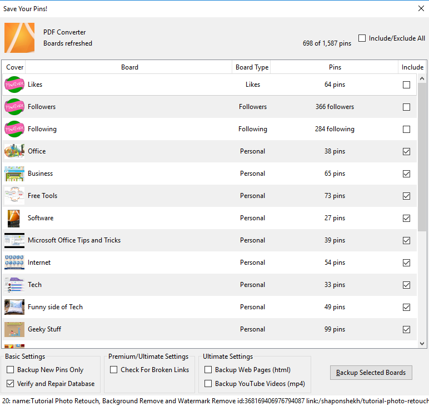
Task: Click the Geeky Stuff board cover thumbnail
Action: [14, 329]
